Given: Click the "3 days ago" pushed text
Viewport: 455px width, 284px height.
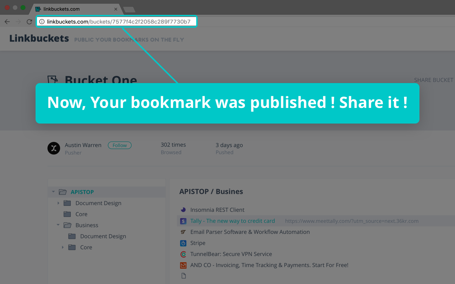Looking at the screenshot, I should [x=229, y=145].
